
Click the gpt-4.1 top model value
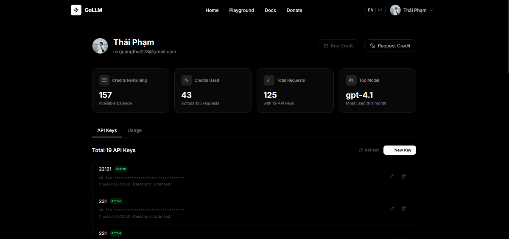(x=359, y=95)
